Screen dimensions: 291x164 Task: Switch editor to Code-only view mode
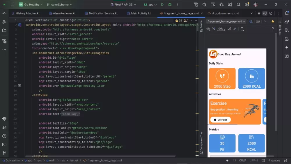point(259,13)
